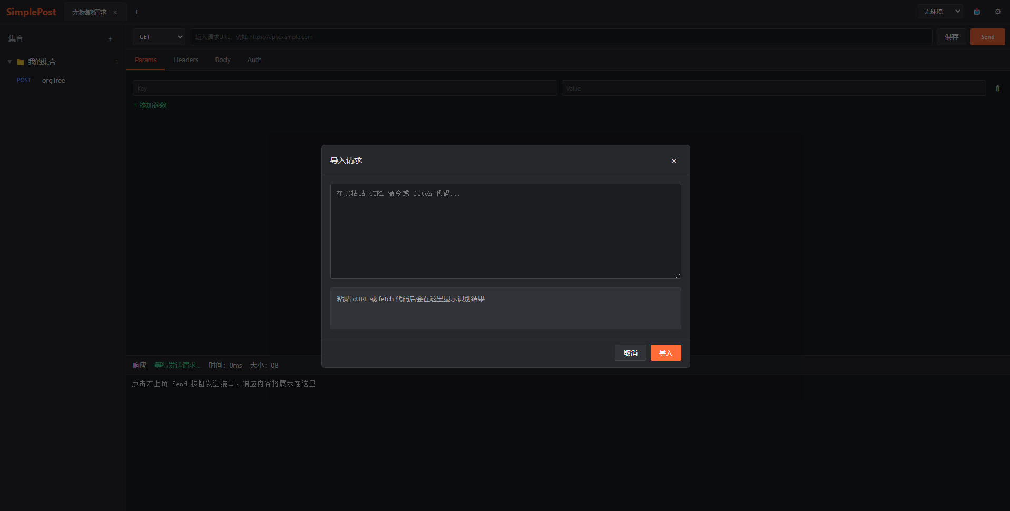This screenshot has height=511, width=1010.
Task: Open settings via the gear icon
Action: 997,12
